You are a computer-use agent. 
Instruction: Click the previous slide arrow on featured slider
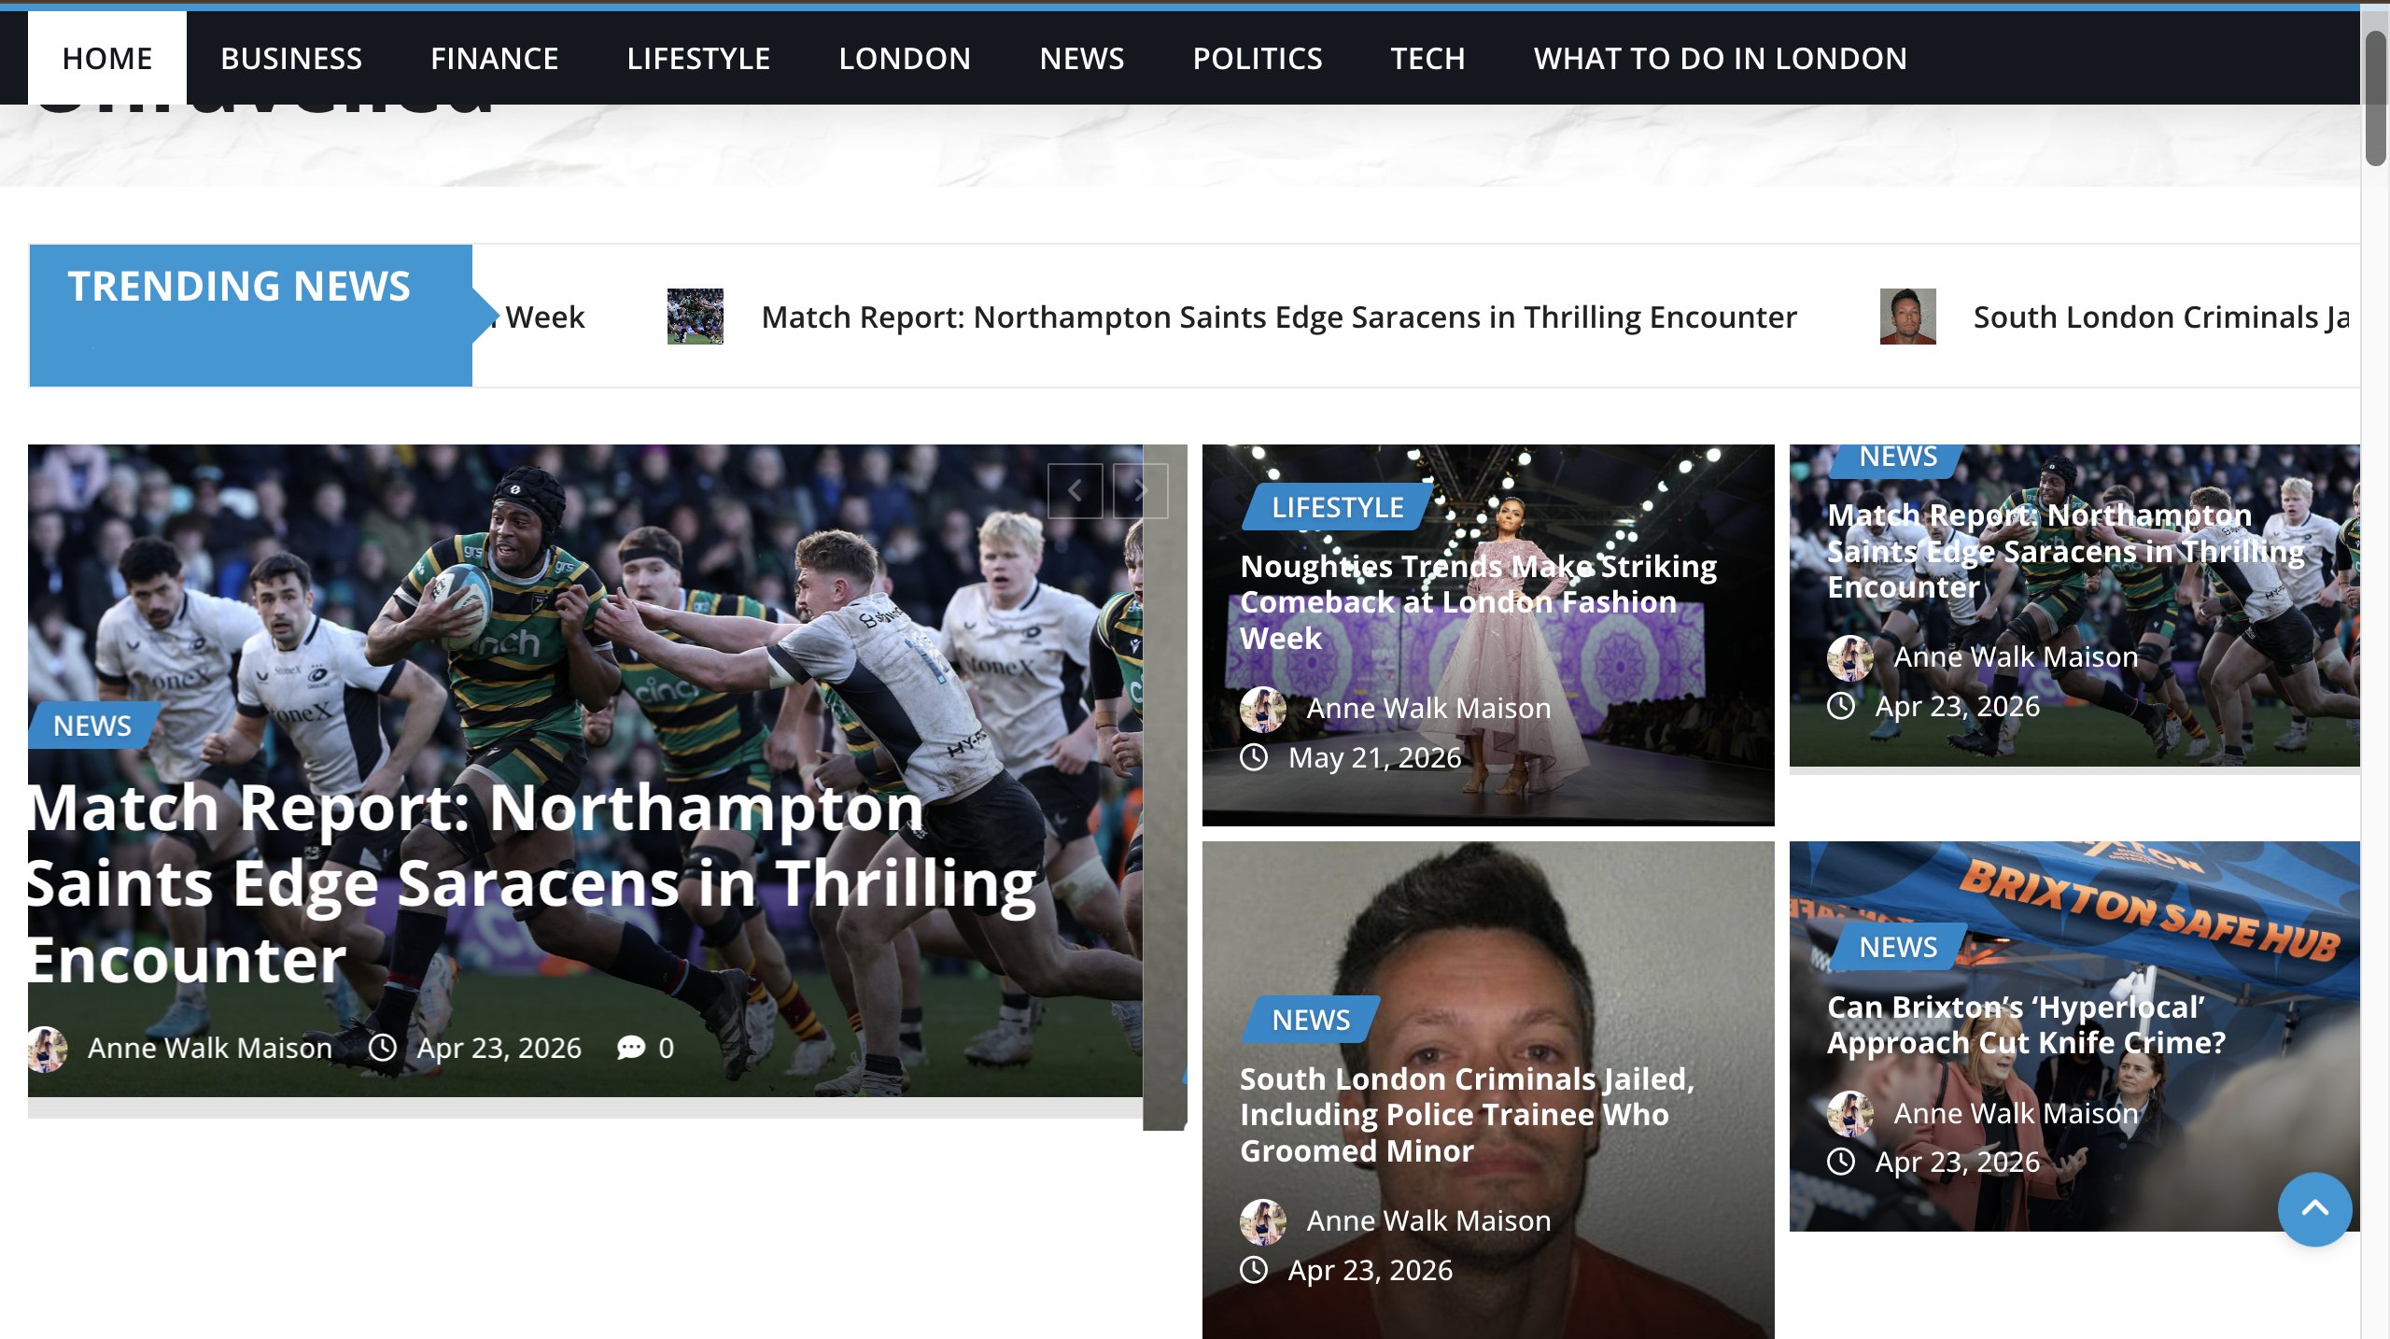[1075, 490]
